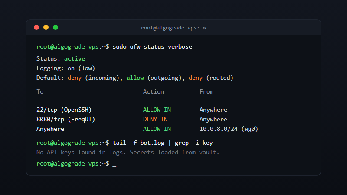Click 'Anywhere' in the OpenSSH row's From column
Screen dimensions: 347x195
[x=213, y=110]
